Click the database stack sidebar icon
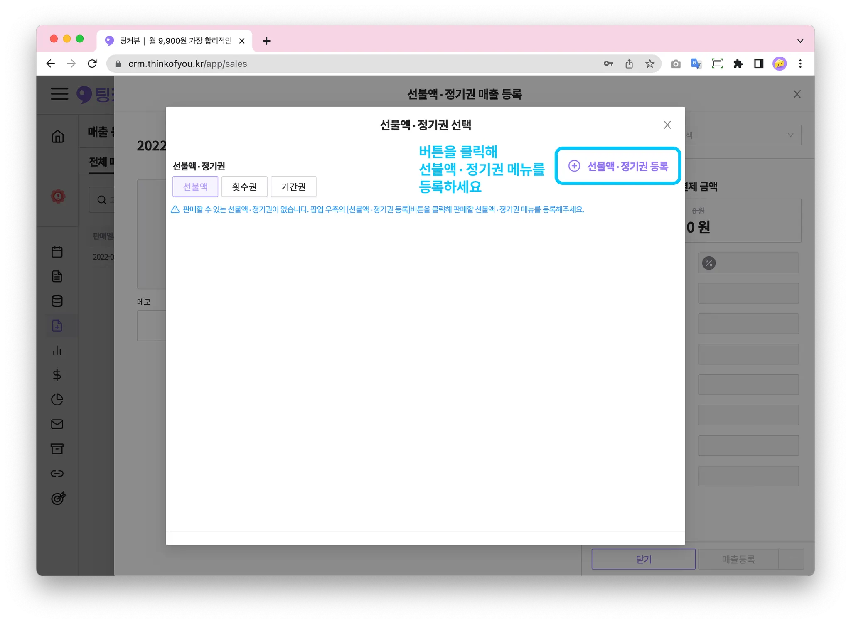This screenshot has width=851, height=624. click(x=57, y=301)
